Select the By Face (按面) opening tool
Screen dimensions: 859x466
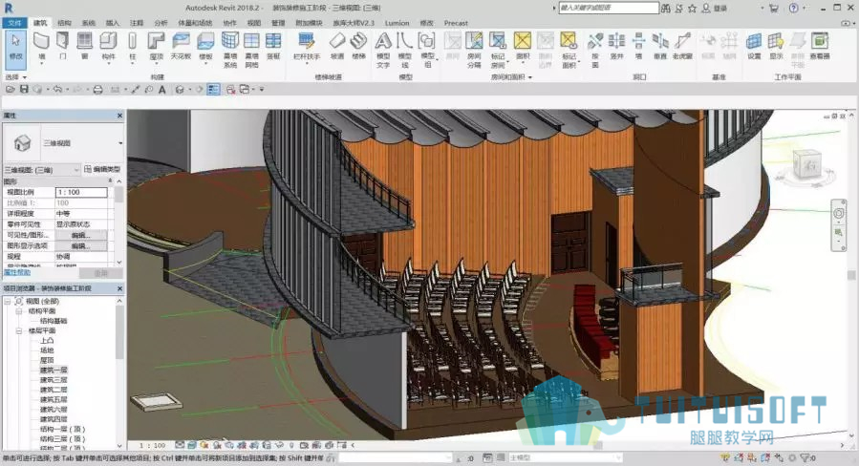click(595, 50)
